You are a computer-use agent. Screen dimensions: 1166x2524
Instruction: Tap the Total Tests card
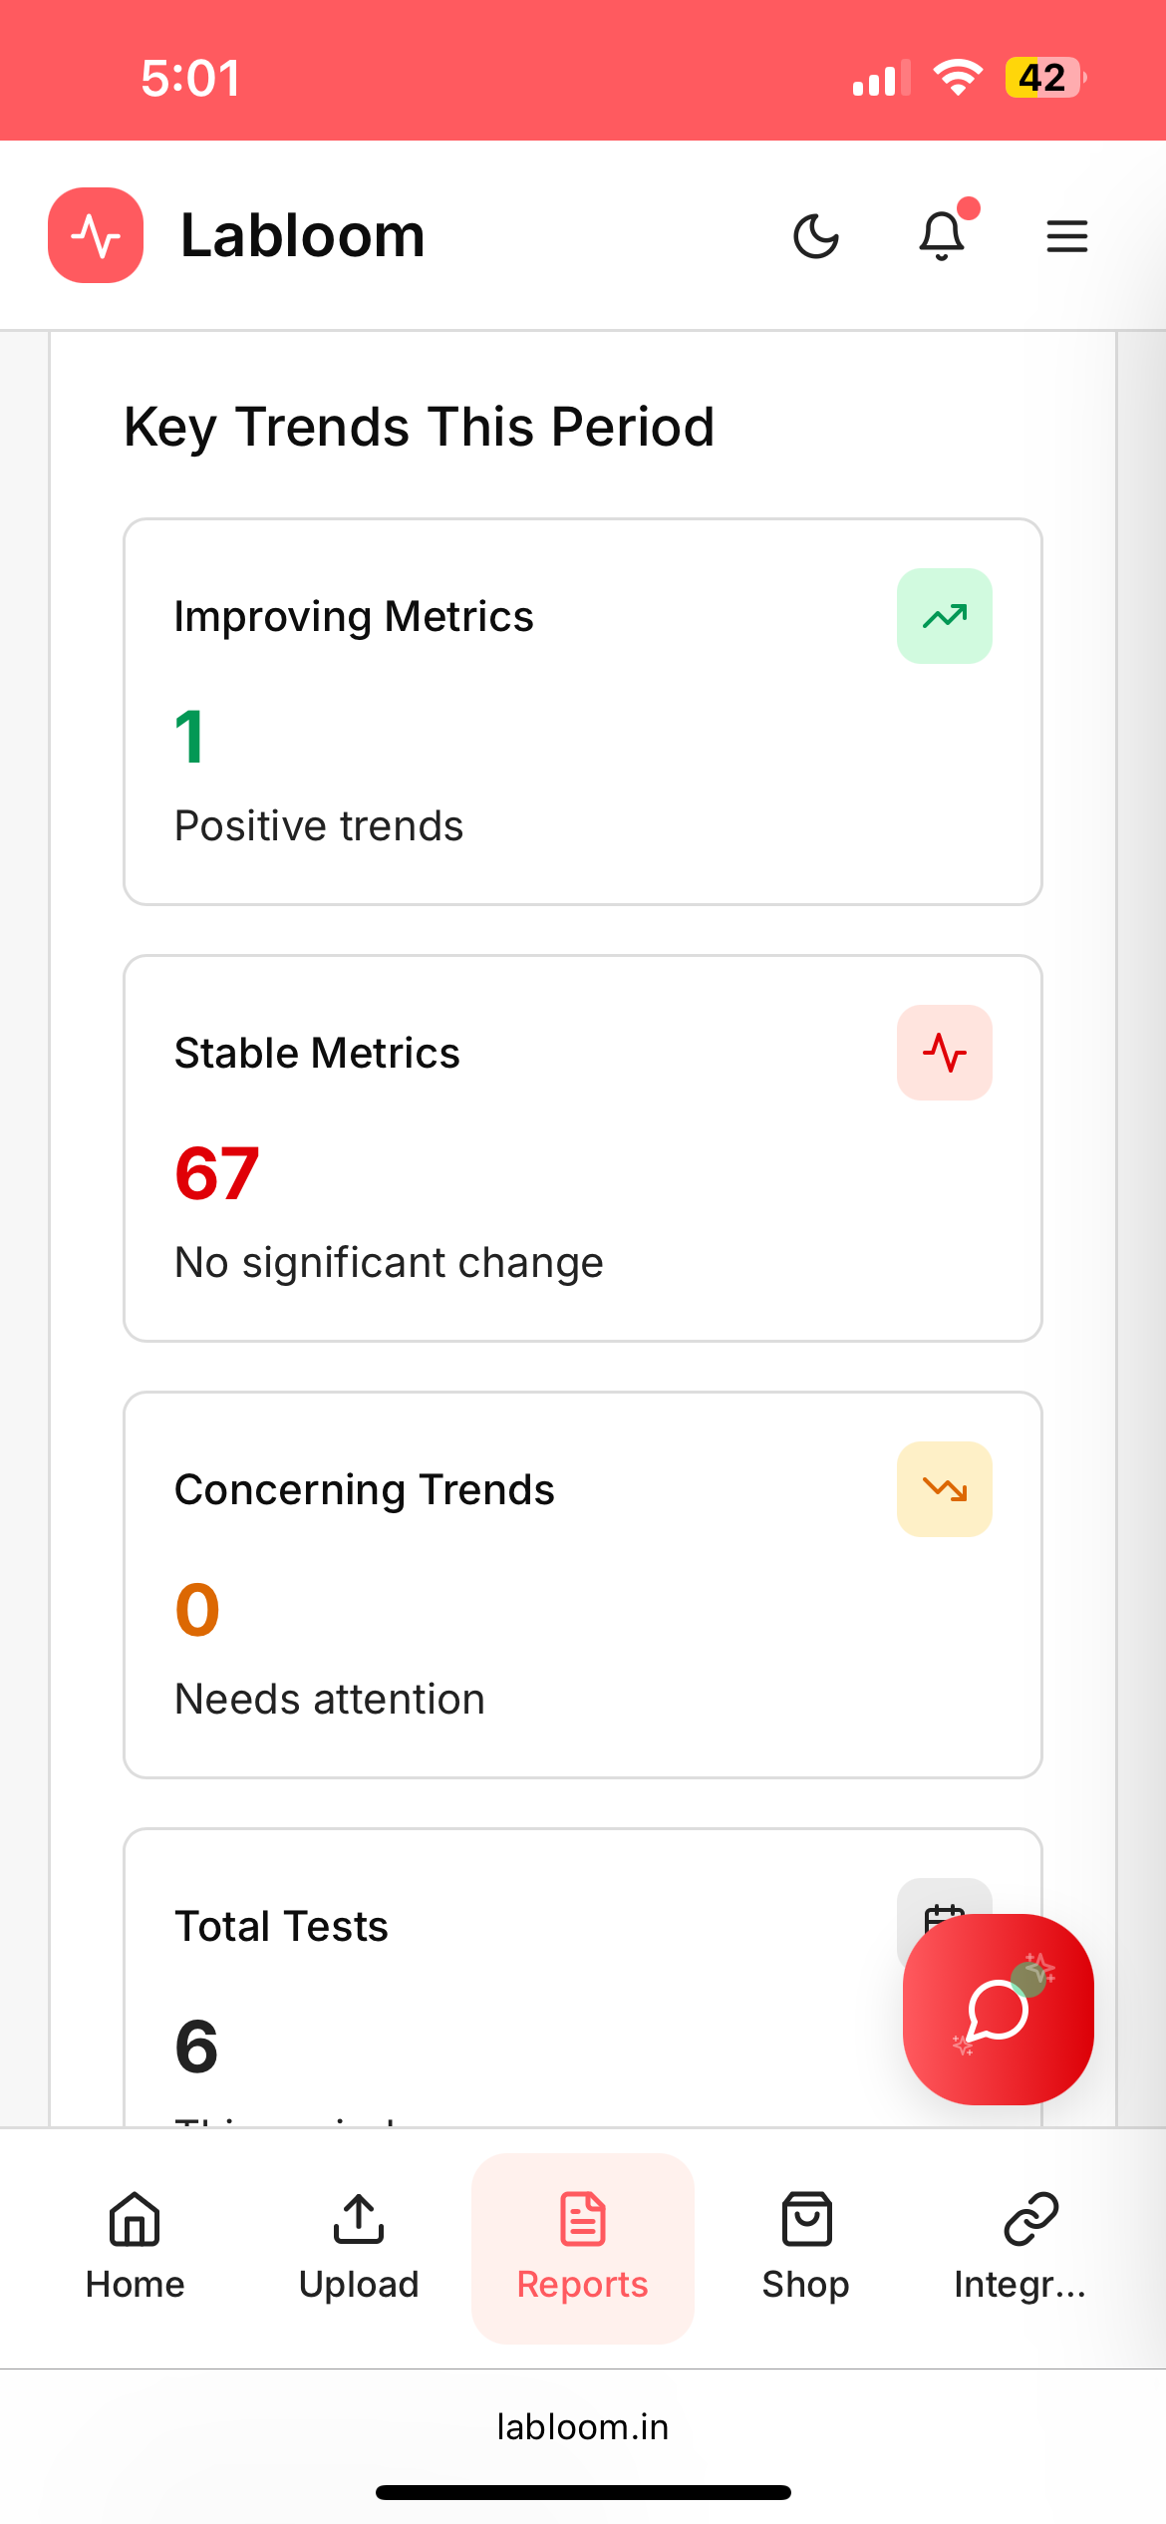coord(498,1994)
